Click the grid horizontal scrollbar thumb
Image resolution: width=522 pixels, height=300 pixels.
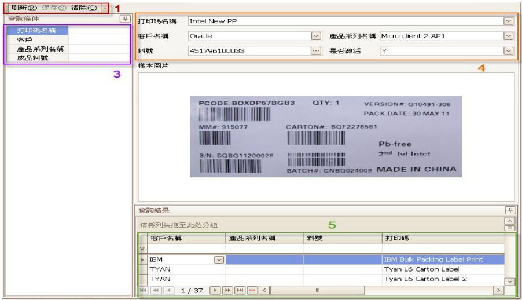(317, 290)
